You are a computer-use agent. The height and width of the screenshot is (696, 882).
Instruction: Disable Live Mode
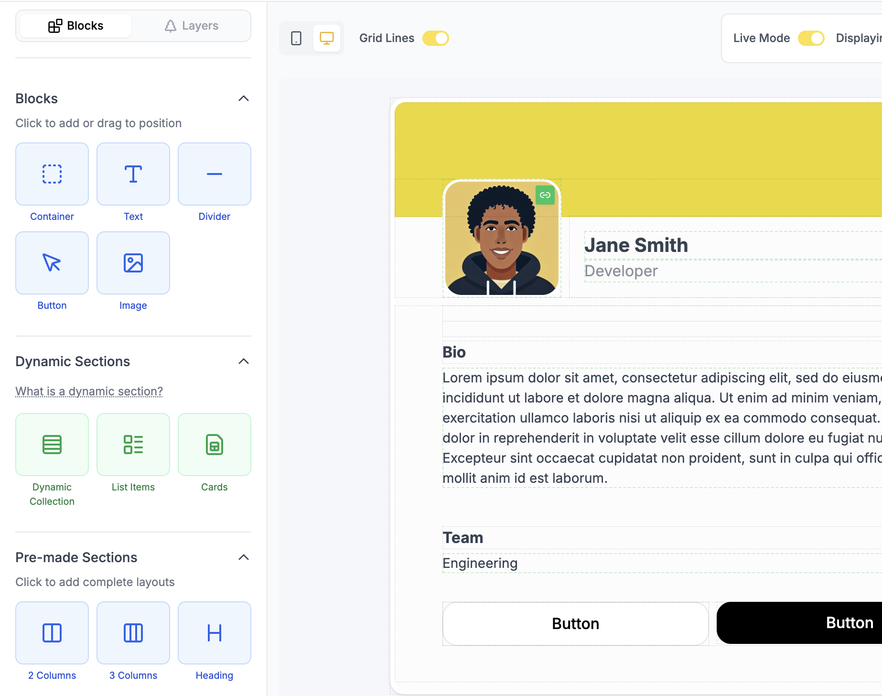click(811, 38)
